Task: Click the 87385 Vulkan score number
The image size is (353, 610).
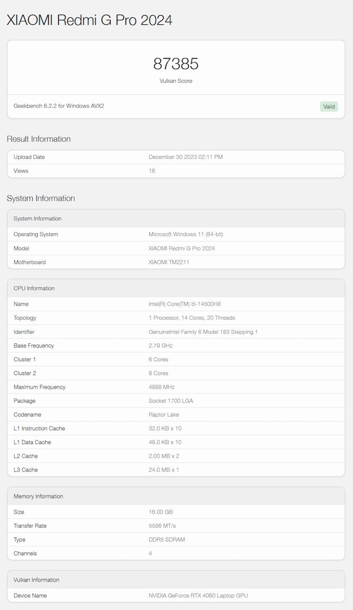Action: click(176, 64)
